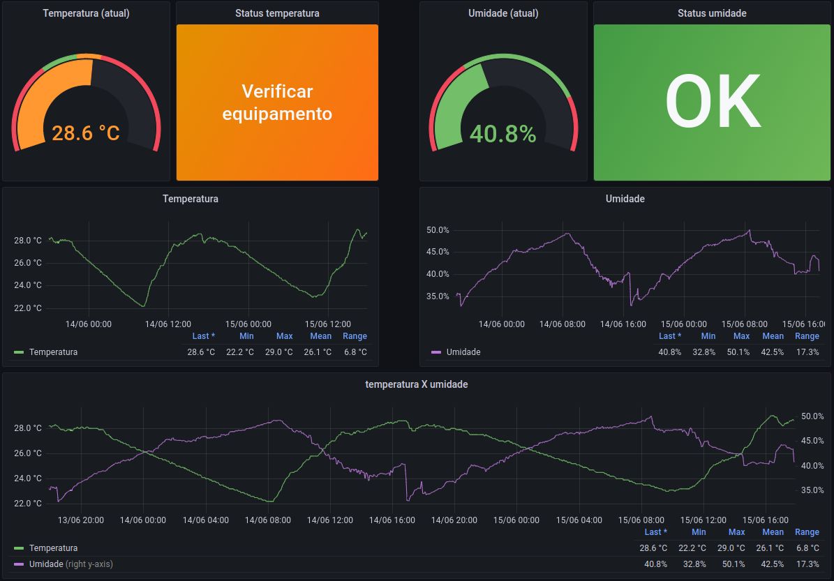Toggle Temperatura series label in combined chart legend
Image resolution: width=834 pixels, height=581 pixels.
(53, 548)
